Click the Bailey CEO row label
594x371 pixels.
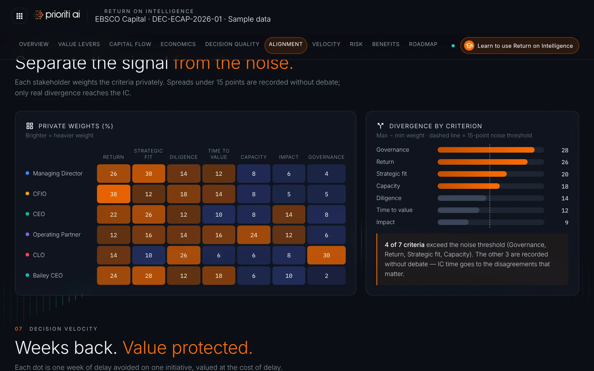click(48, 275)
